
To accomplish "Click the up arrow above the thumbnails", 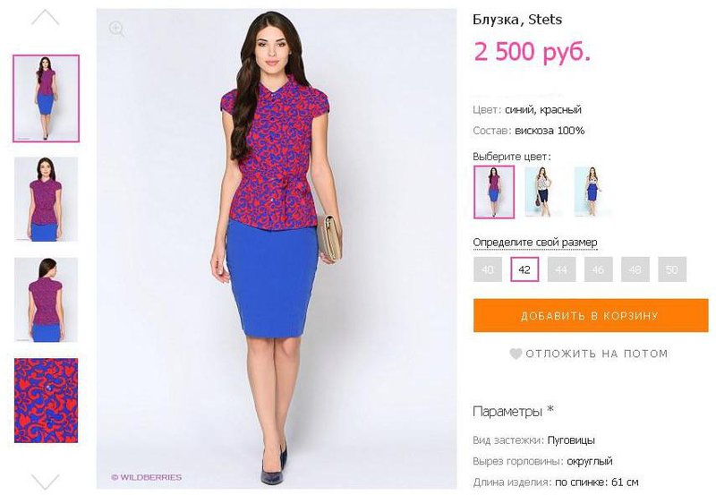I will (x=46, y=17).
